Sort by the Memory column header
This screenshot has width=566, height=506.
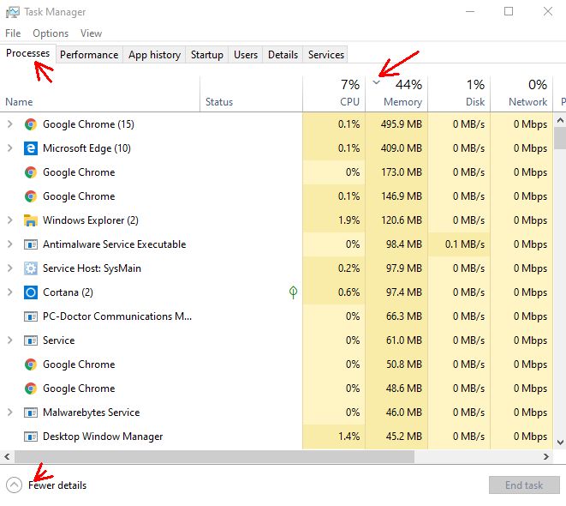396,94
